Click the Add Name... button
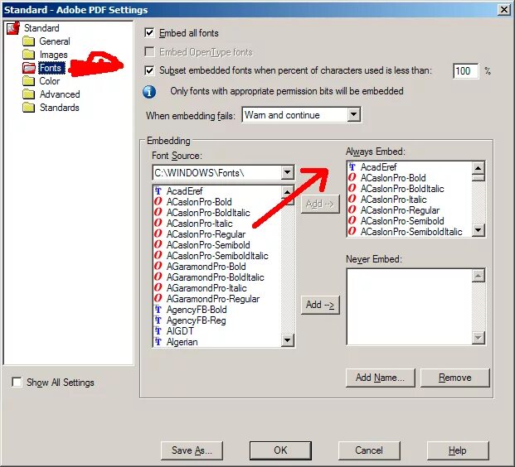The image size is (515, 467). click(381, 378)
